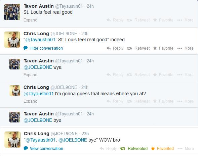
Task: Expand Tavon Austin's "St. Louis feel real good" tweet
Action: [x=31, y=20]
